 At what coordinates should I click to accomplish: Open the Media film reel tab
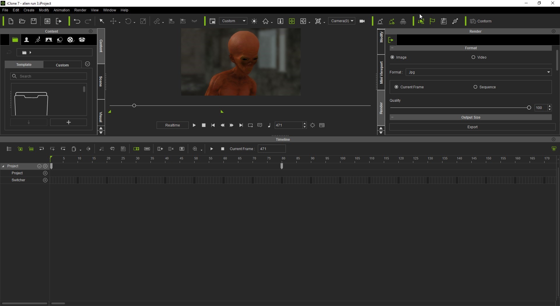(x=71, y=40)
